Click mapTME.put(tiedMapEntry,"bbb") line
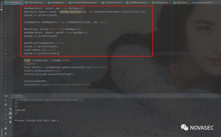Screen dimensions: 221x137 tap(44, 43)
